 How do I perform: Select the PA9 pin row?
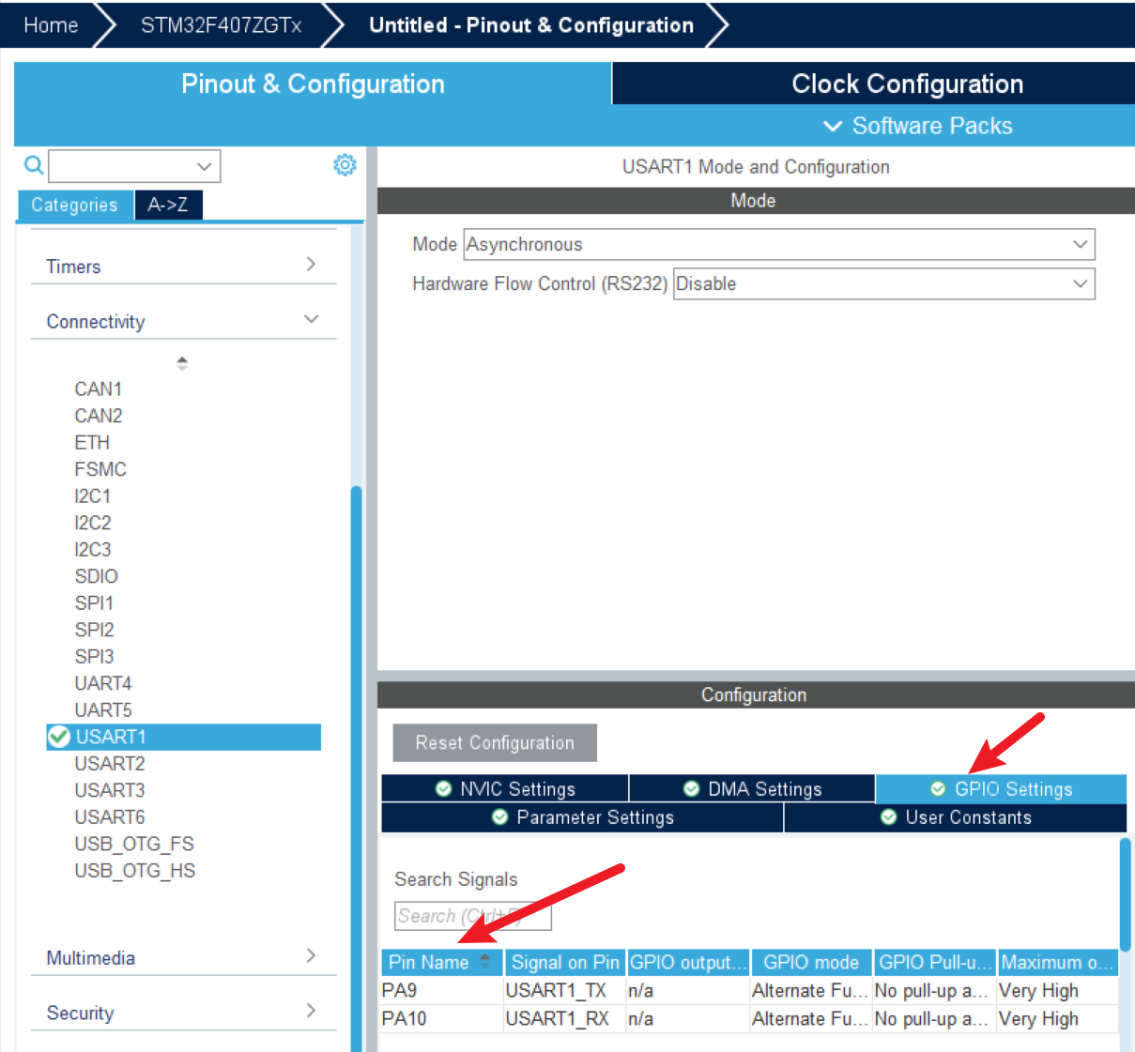coord(749,990)
